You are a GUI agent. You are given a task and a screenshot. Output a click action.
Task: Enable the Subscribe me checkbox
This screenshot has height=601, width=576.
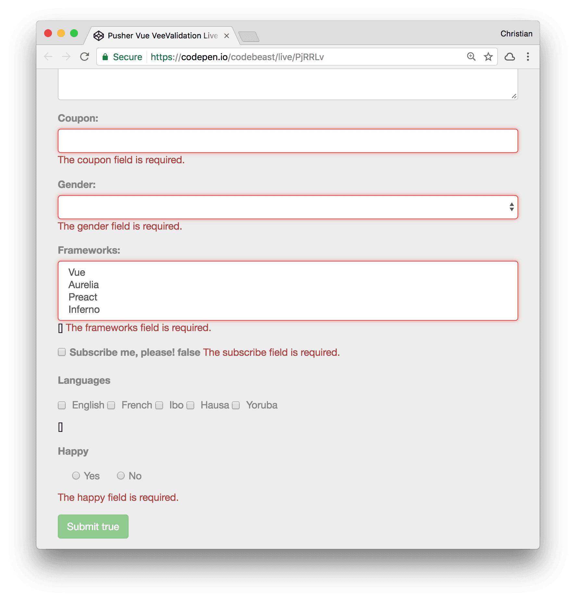coord(61,352)
